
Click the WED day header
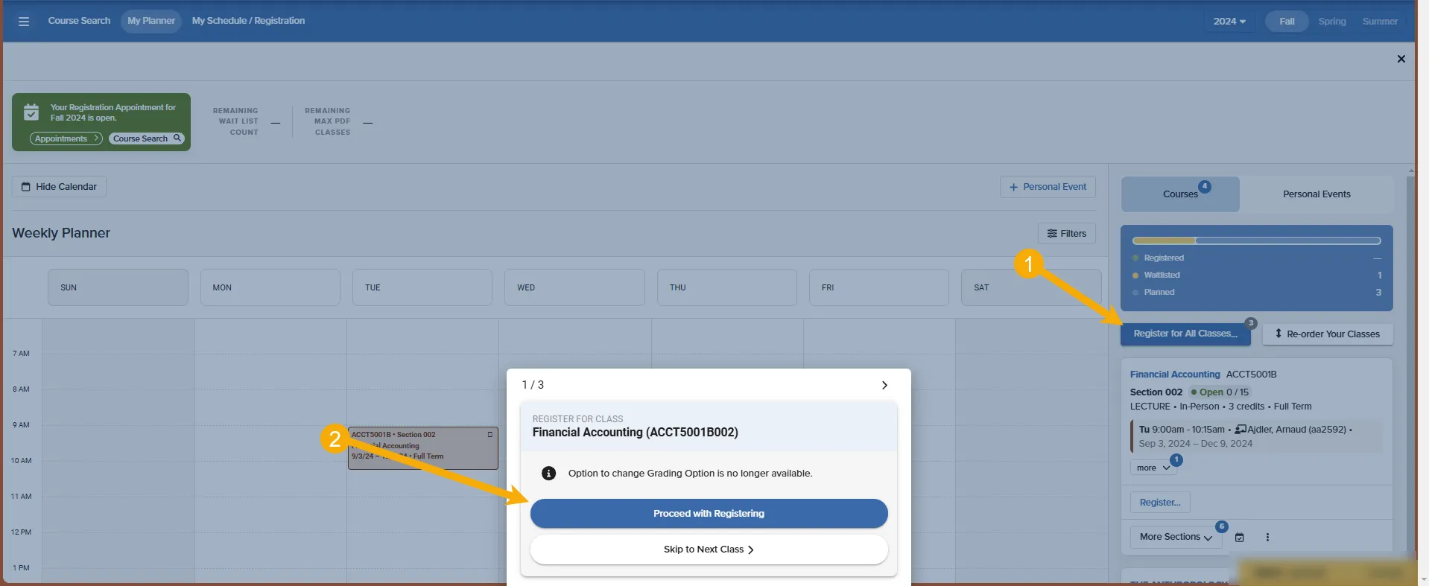574,287
